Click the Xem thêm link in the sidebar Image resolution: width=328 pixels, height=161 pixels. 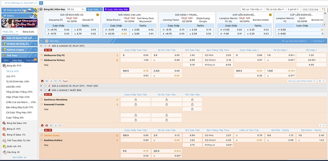tap(19, 157)
